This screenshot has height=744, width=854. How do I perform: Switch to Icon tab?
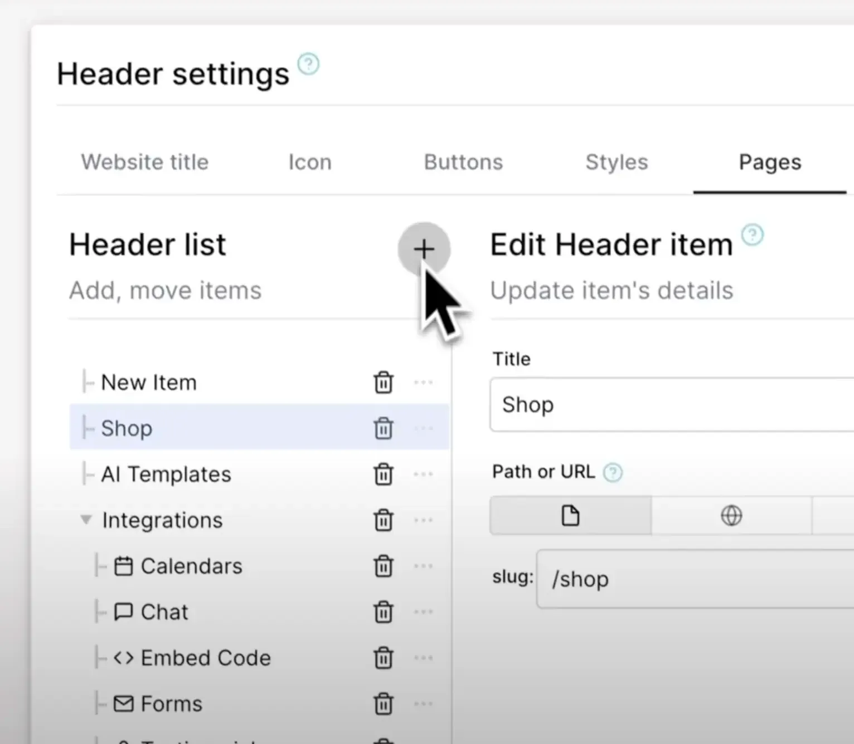coord(310,162)
